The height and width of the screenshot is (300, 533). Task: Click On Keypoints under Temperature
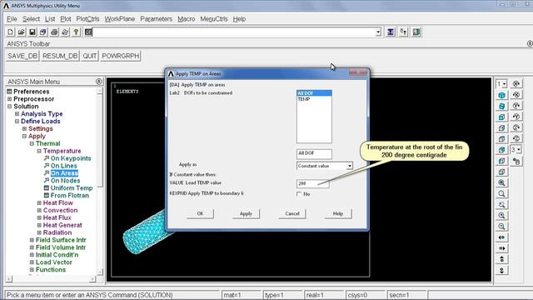(x=71, y=158)
